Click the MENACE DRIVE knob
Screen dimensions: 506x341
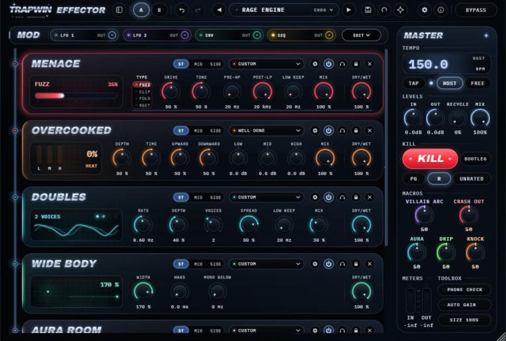click(x=170, y=91)
